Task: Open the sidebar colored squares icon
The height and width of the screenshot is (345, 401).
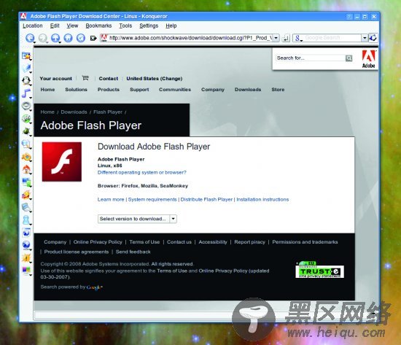Action: [26, 271]
